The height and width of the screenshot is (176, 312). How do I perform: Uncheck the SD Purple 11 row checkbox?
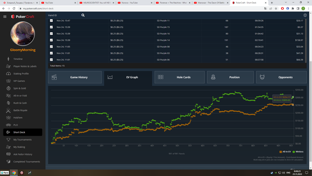[51, 21]
